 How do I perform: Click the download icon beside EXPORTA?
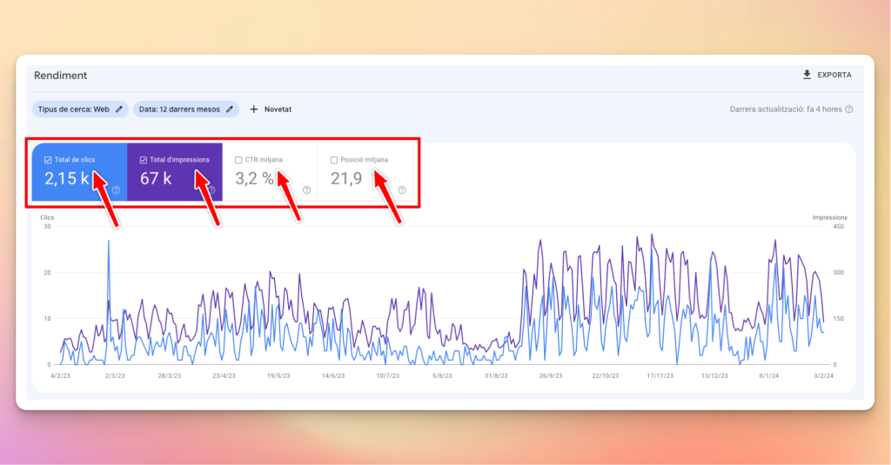807,75
